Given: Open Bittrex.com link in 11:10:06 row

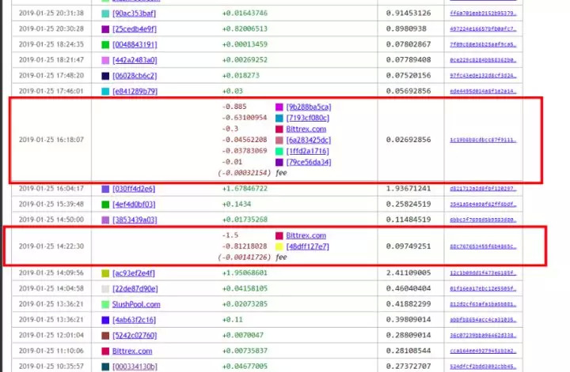Looking at the screenshot, I should coord(132,351).
